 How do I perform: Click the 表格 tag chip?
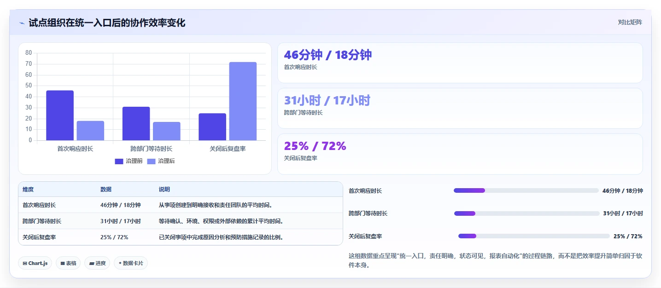pos(68,263)
